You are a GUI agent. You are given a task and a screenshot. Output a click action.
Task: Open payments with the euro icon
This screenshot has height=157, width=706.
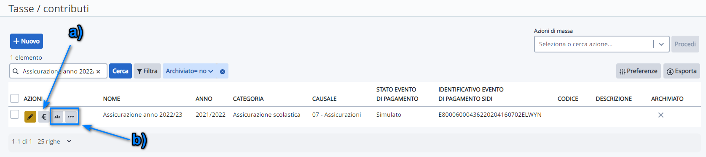pyautogui.click(x=44, y=117)
